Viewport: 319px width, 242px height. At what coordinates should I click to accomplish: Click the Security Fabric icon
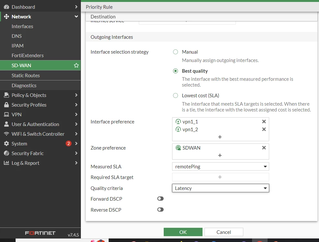[x=6, y=153]
